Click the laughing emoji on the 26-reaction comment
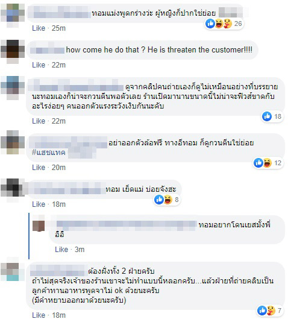The width and height of the screenshot is (288, 319). (x=219, y=24)
